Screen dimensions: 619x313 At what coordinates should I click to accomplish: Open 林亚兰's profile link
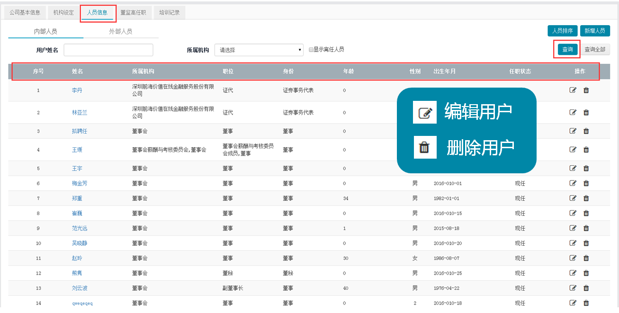pyautogui.click(x=80, y=112)
